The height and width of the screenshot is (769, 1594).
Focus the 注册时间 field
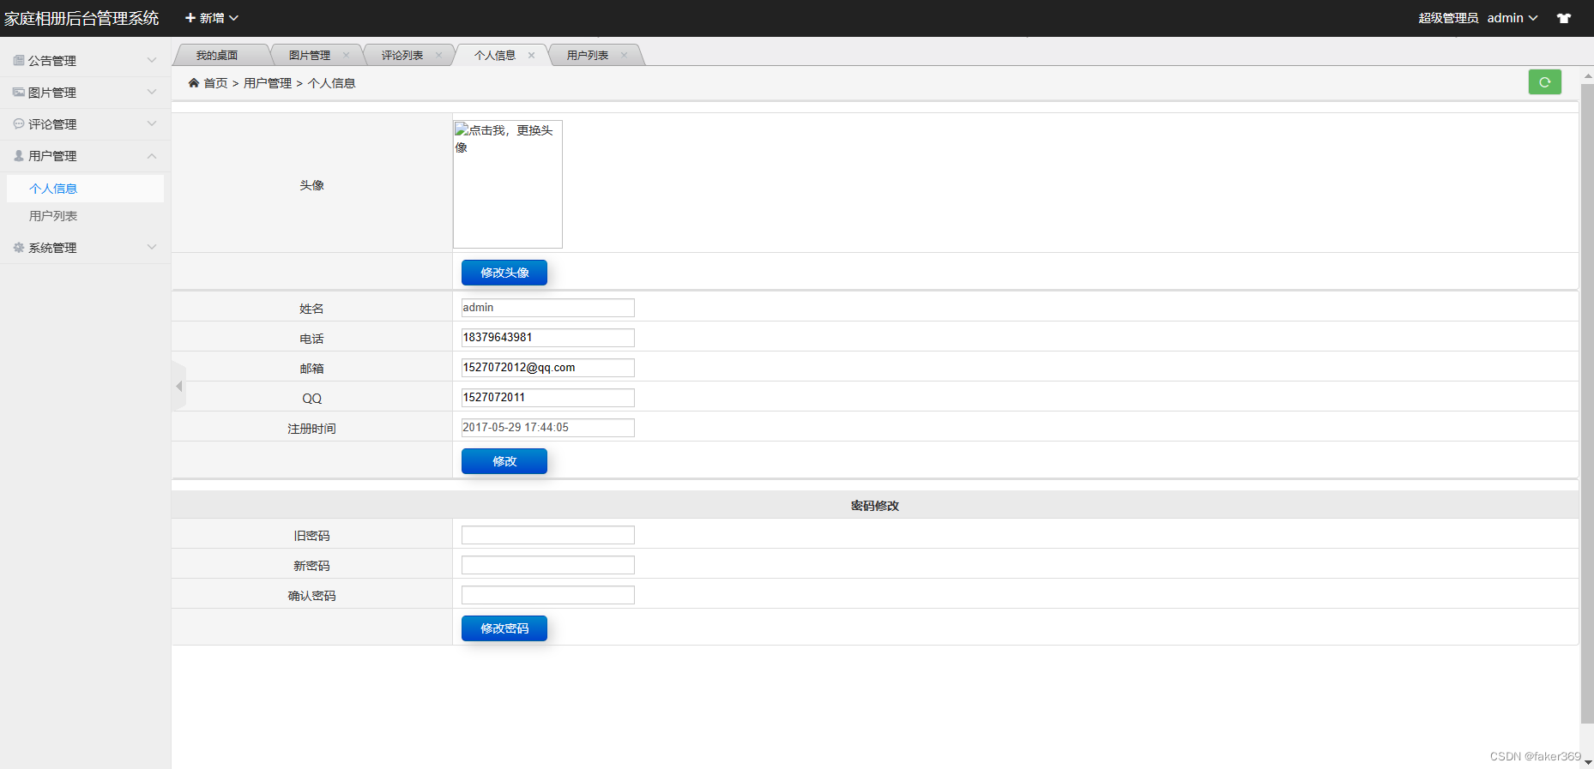[x=548, y=428]
